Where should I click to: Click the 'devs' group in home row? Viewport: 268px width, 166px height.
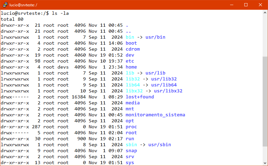(63, 67)
